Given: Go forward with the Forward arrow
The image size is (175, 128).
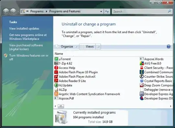Looking at the screenshot, I should 13,11.
